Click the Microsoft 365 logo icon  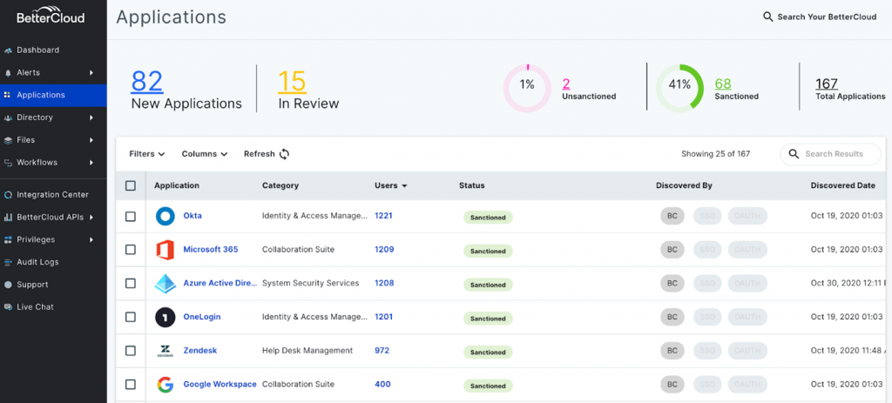pyautogui.click(x=165, y=250)
